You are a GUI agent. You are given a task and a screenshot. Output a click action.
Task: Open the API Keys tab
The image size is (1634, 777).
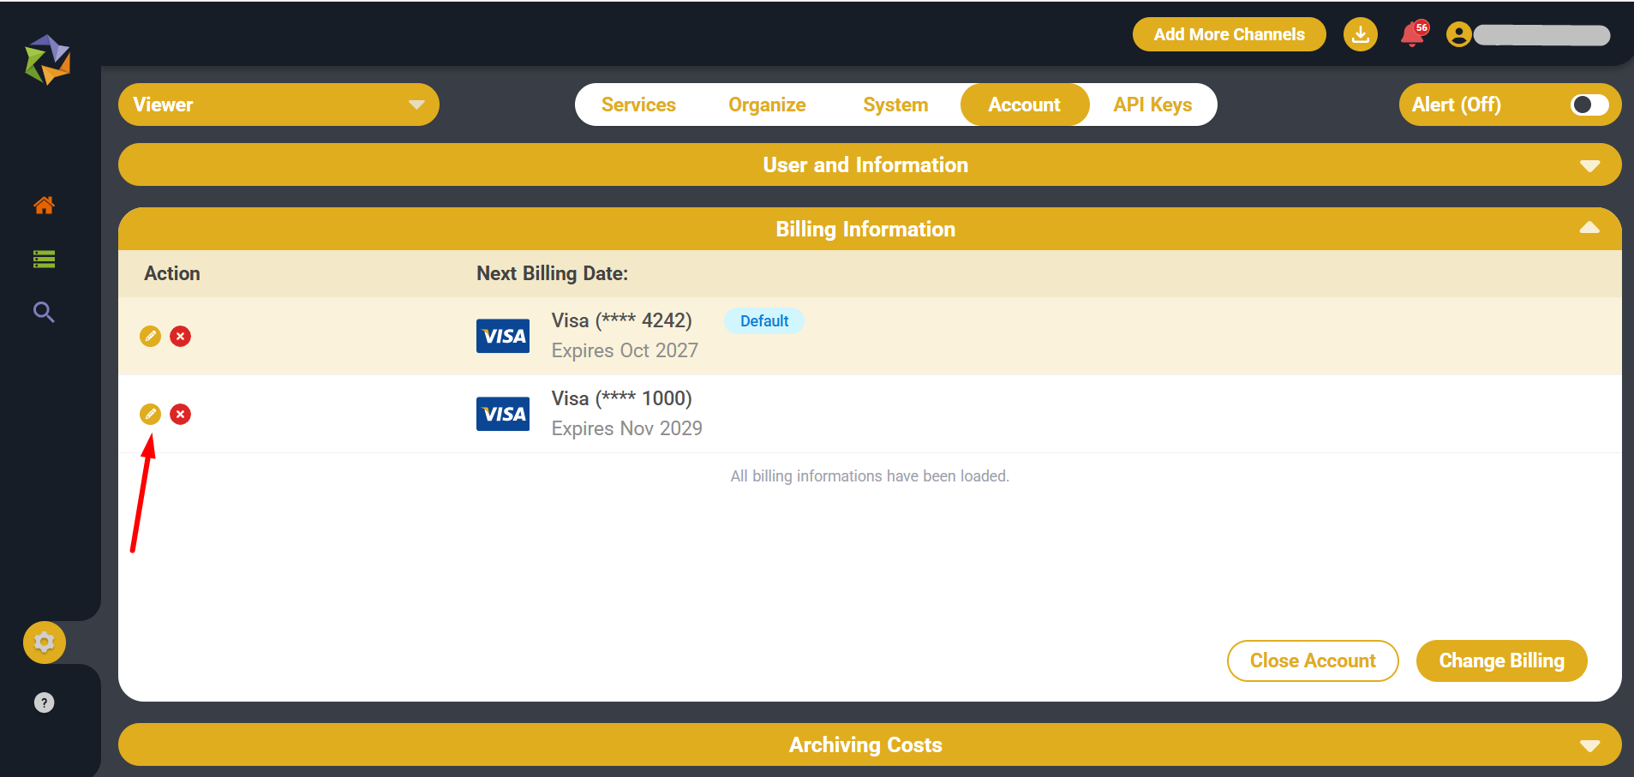[x=1152, y=105]
